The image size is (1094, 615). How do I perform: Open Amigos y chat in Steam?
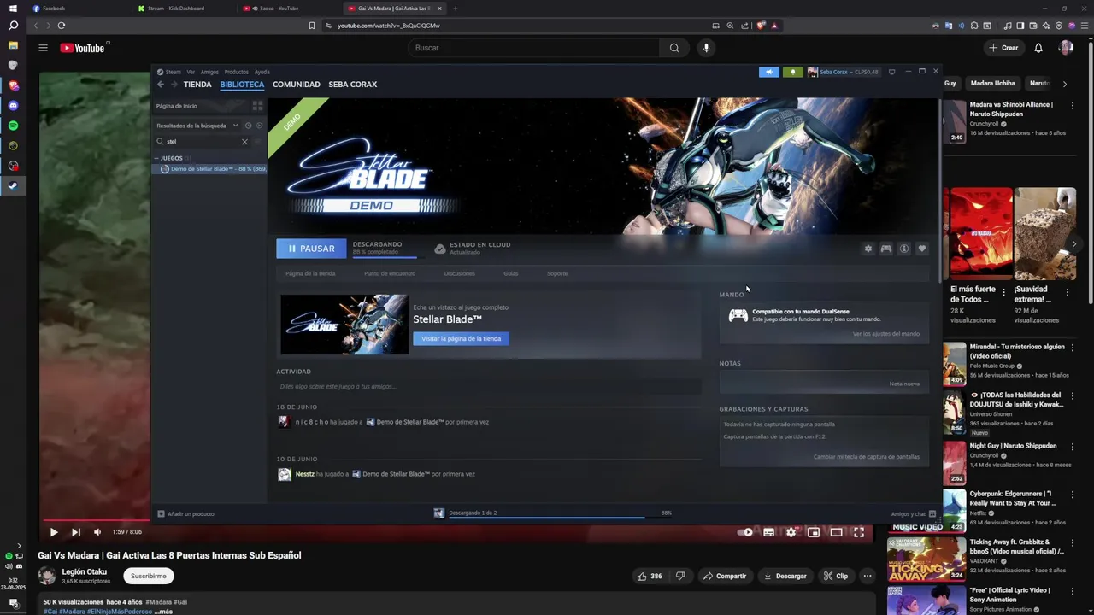(x=914, y=514)
